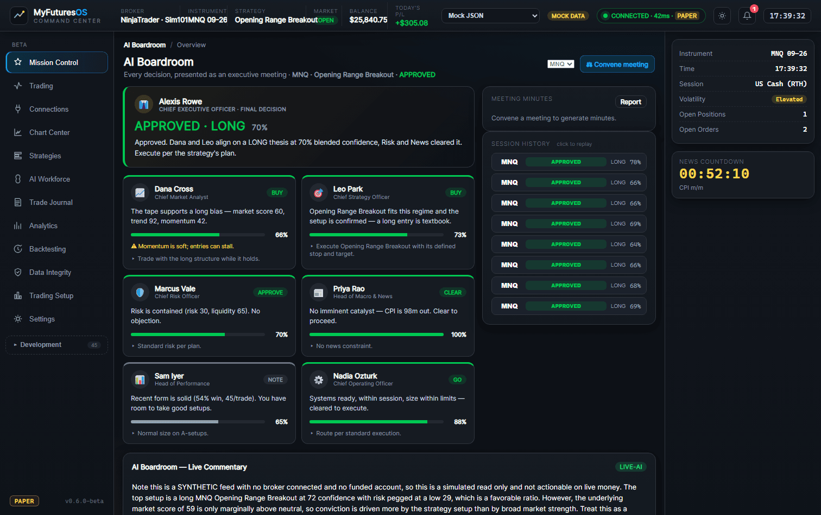The height and width of the screenshot is (515, 821).
Task: Click Priya Rao's news avatar icon
Action: tap(319, 292)
